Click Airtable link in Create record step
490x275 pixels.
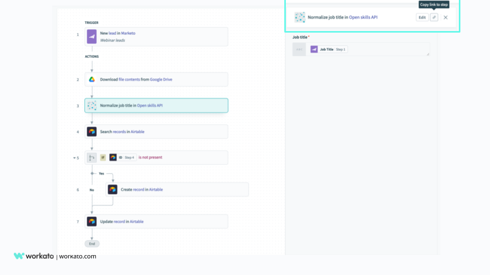[x=156, y=189]
